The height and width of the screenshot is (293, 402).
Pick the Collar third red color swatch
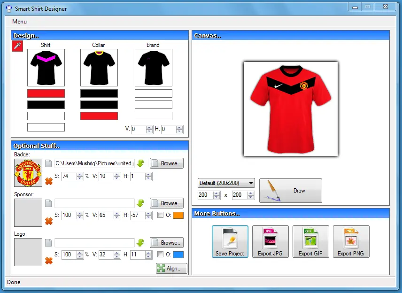pyautogui.click(x=99, y=116)
